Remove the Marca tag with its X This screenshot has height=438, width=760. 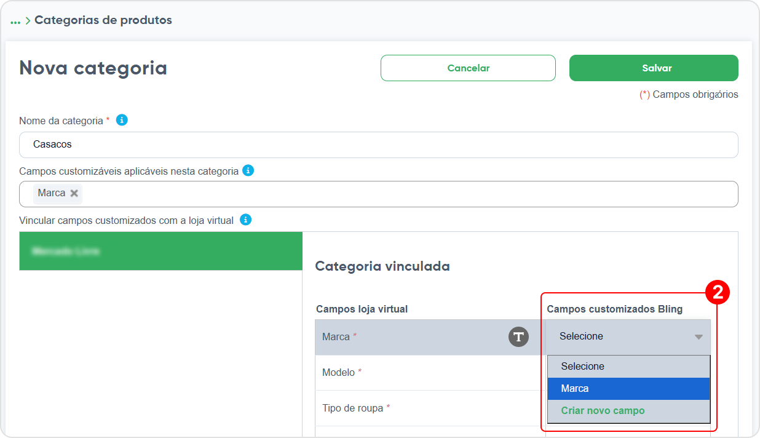74,193
